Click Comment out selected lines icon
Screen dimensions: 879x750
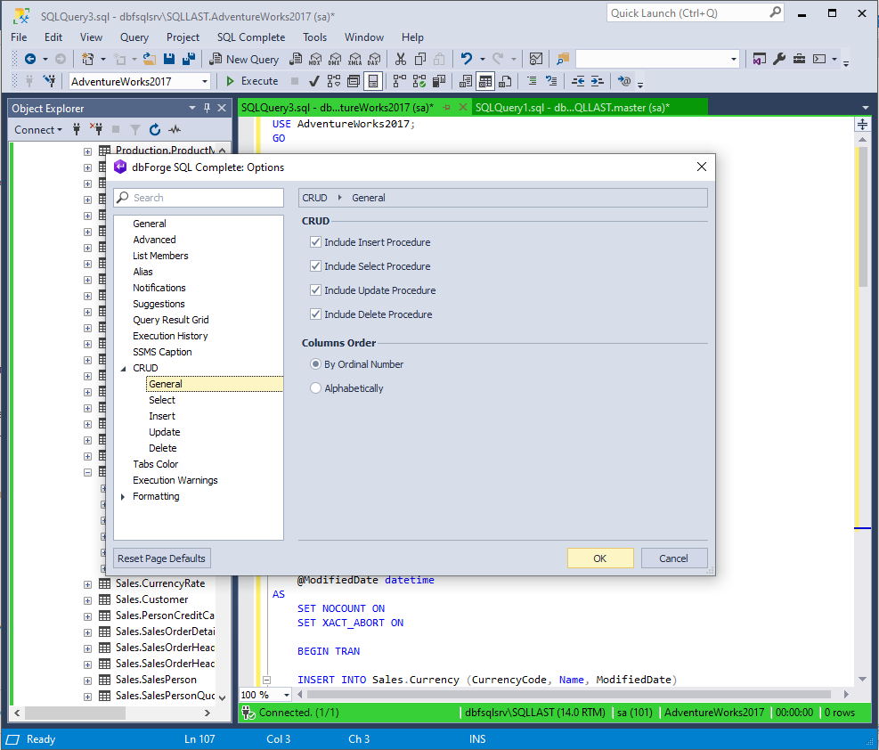(x=532, y=81)
